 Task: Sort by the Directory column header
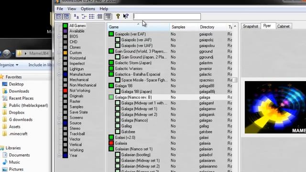point(212,27)
